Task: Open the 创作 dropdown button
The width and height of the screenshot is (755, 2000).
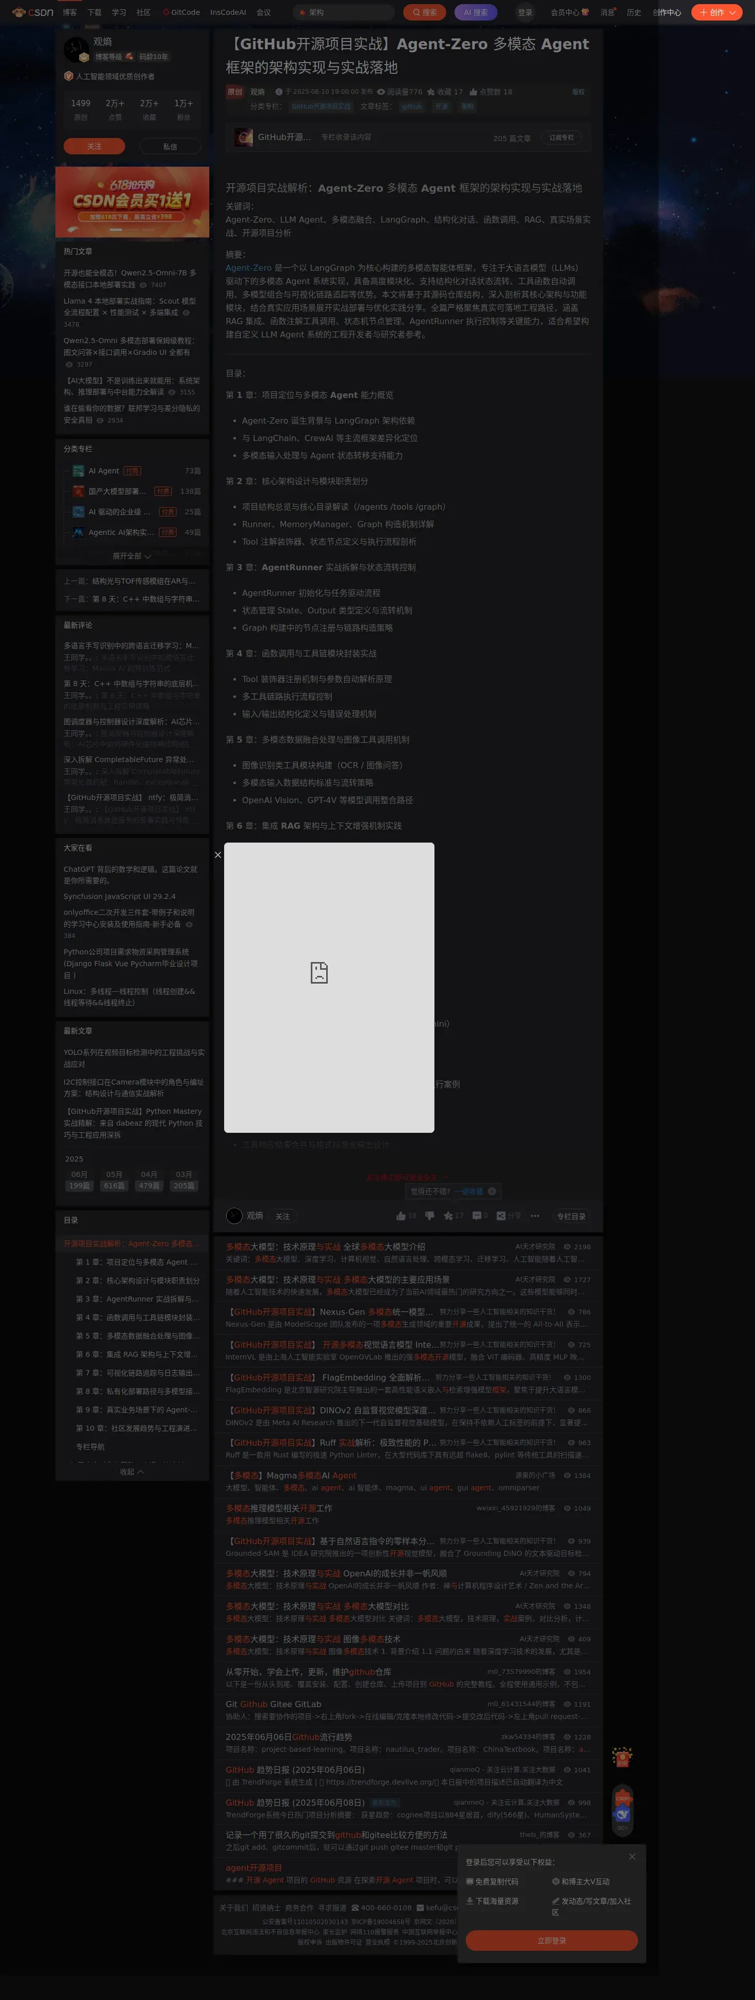Action: (x=717, y=12)
